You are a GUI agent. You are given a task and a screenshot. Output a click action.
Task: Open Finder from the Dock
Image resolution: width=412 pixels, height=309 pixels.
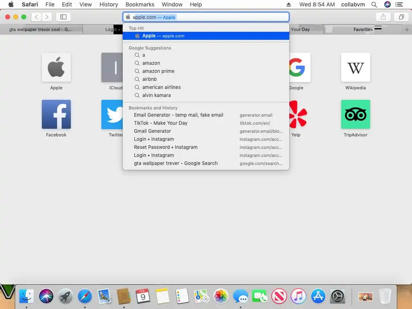point(27,296)
